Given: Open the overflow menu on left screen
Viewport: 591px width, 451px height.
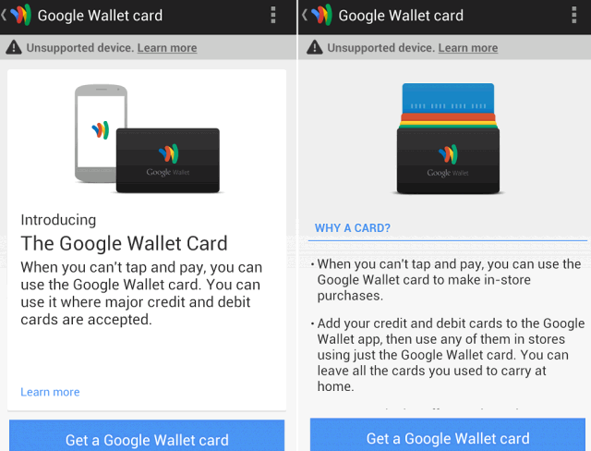Looking at the screenshot, I should (273, 15).
